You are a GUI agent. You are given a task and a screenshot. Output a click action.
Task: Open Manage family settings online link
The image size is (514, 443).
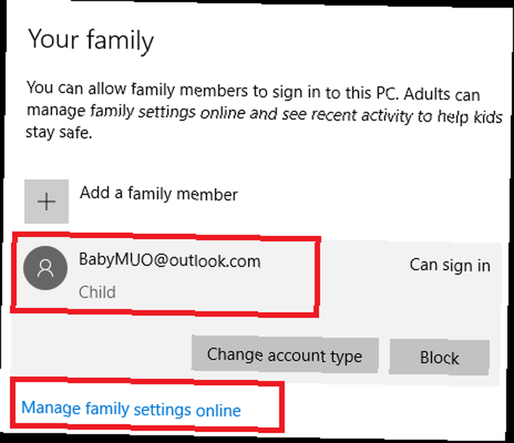[x=131, y=409]
